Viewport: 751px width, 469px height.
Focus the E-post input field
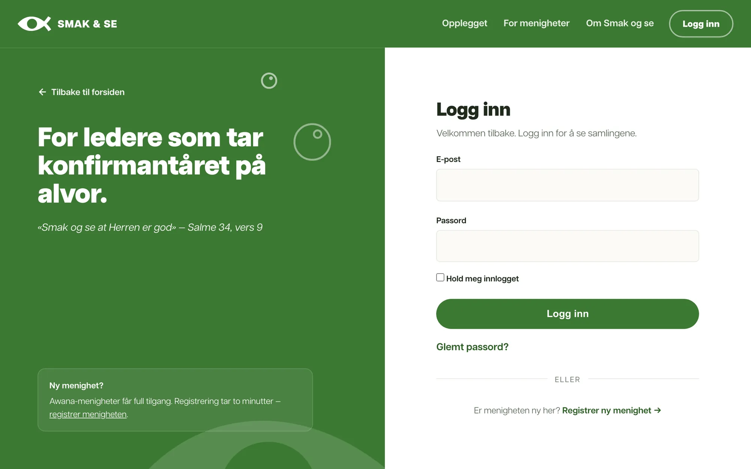(x=567, y=185)
